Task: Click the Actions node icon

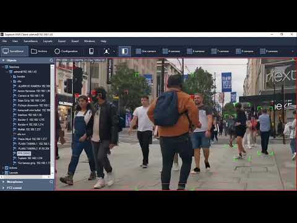Action: click(6, 168)
